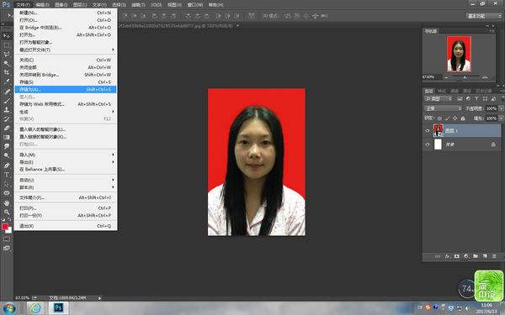Open the layer opacity slider arrow
505x315 pixels.
point(501,108)
